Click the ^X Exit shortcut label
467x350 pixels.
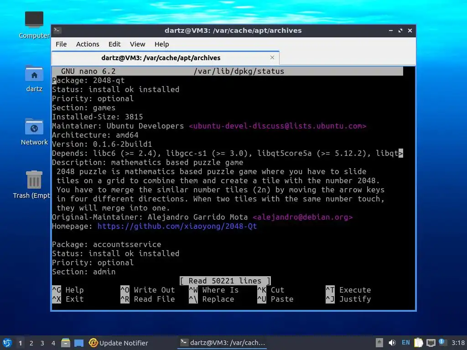pos(68,299)
